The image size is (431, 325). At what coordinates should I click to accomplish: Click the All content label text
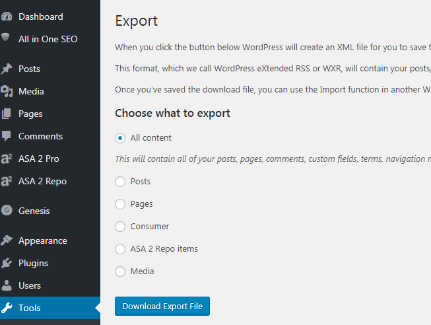tap(151, 138)
